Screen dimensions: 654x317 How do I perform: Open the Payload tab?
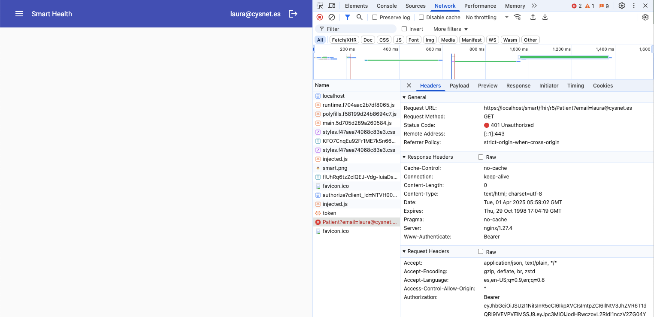pos(459,85)
